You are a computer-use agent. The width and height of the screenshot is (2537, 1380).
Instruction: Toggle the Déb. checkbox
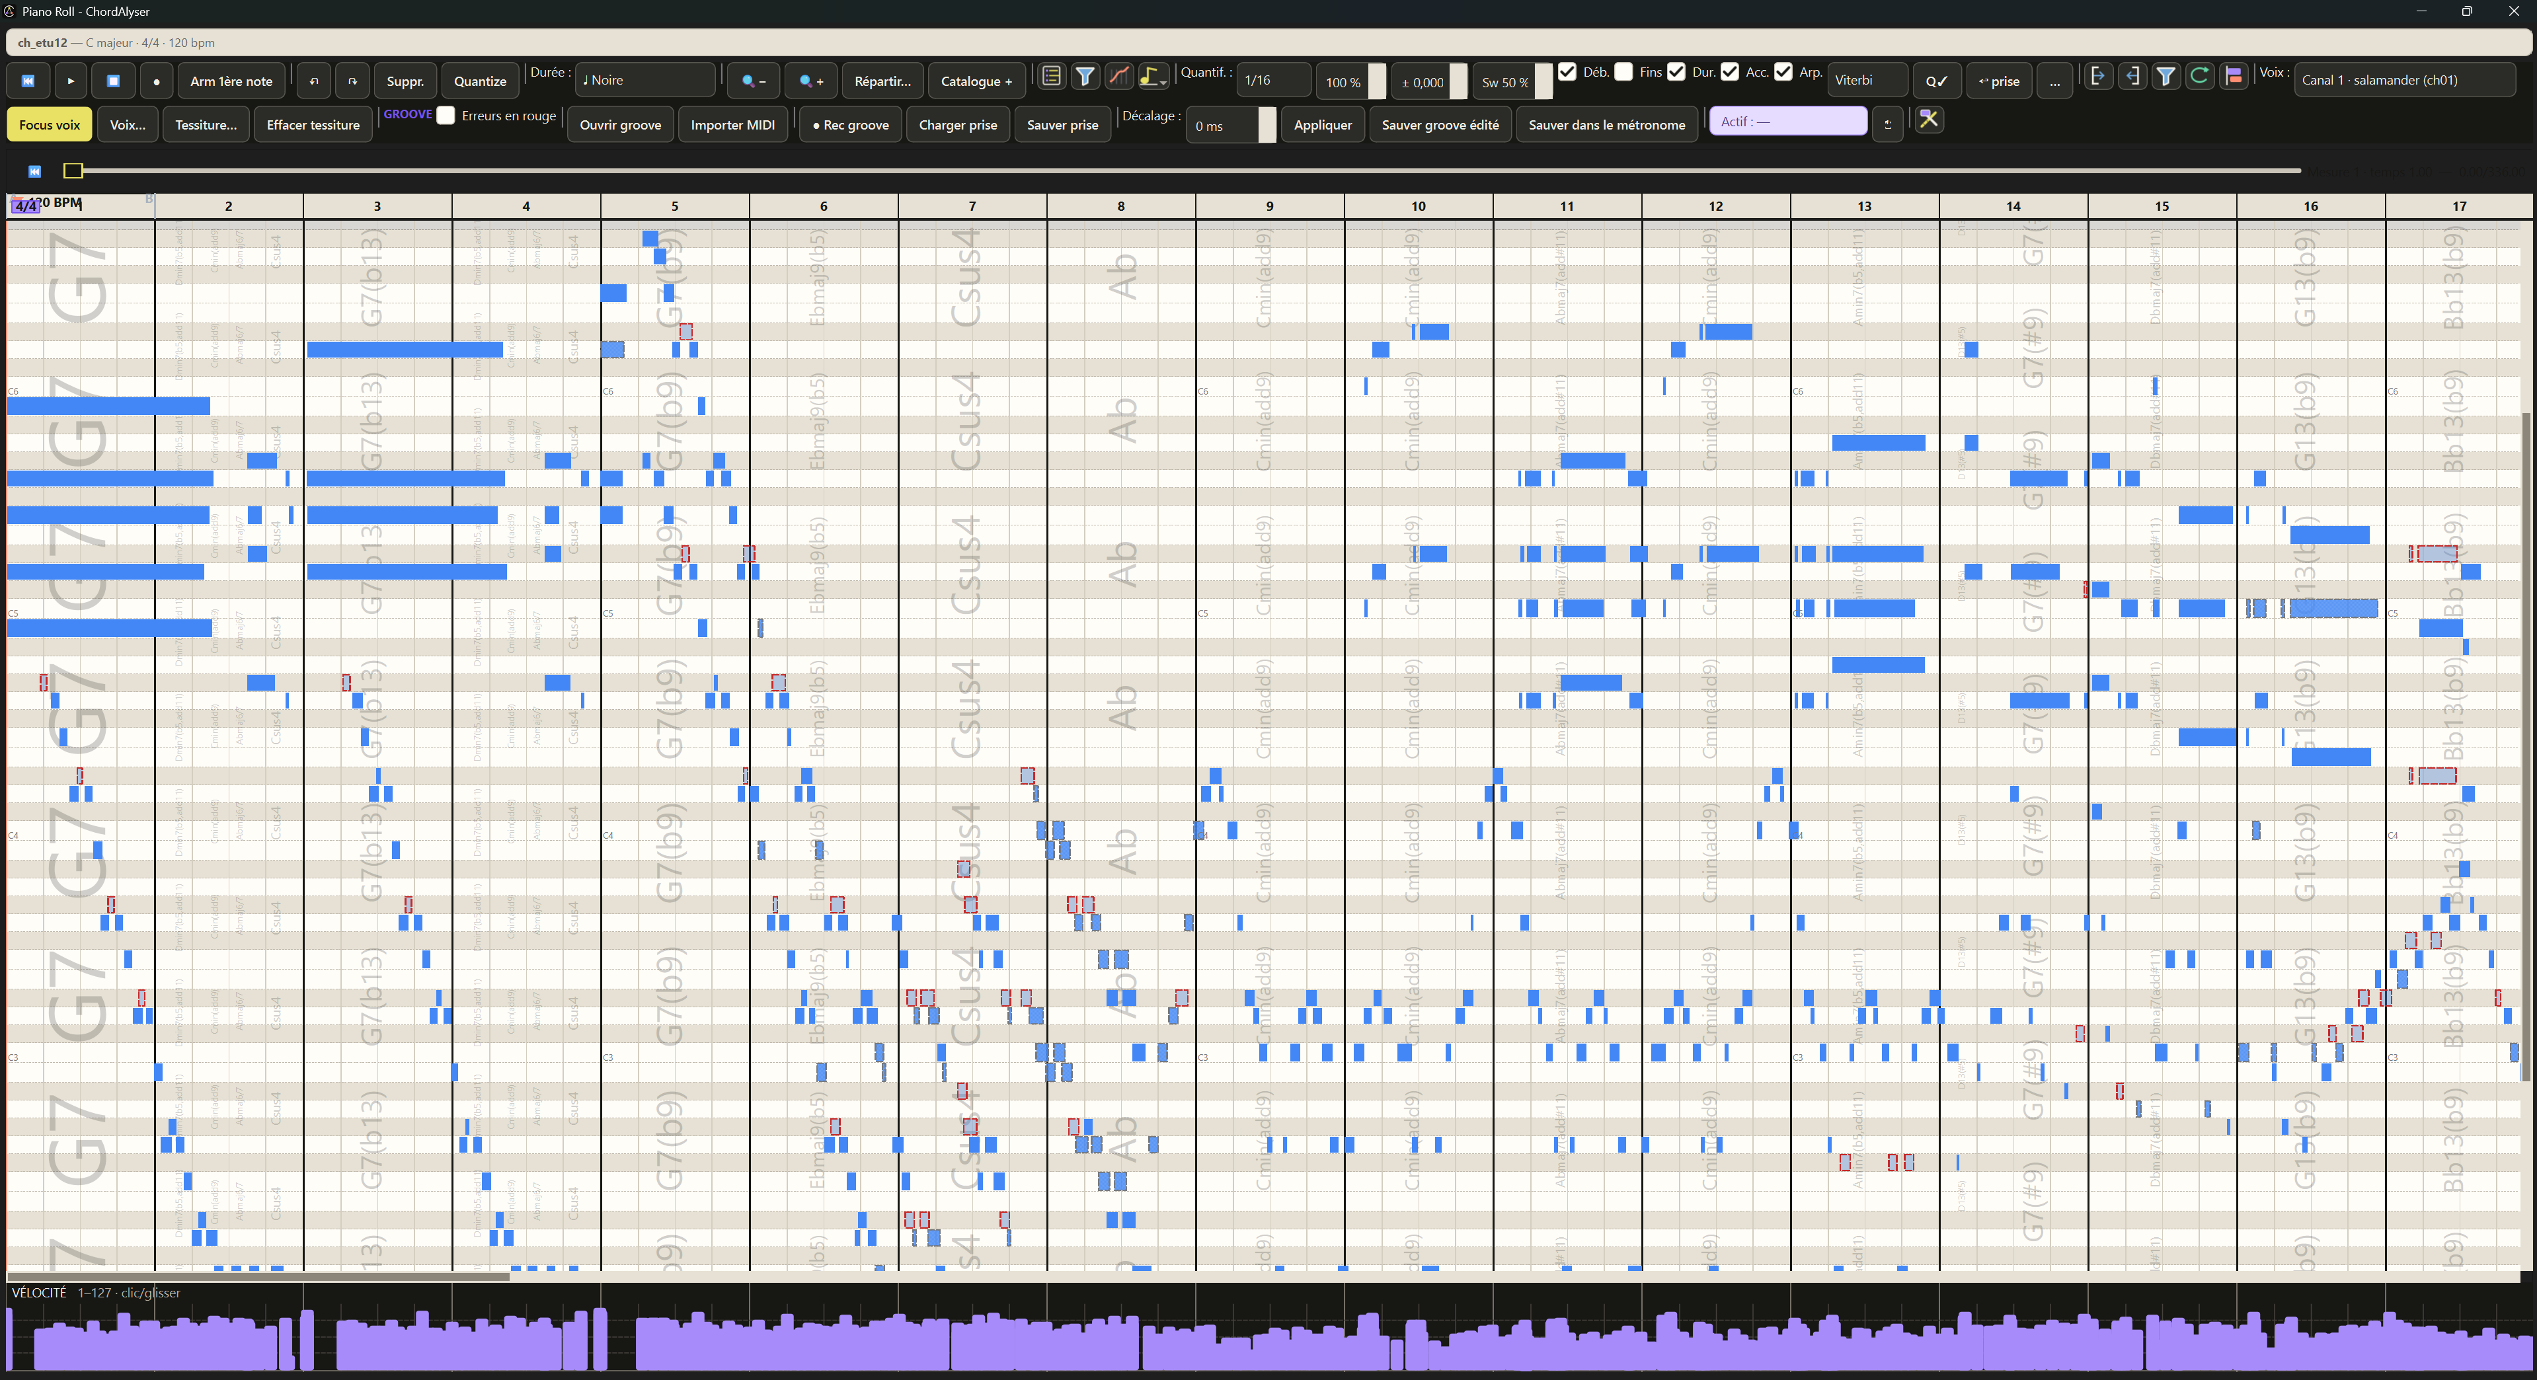[x=1567, y=72]
